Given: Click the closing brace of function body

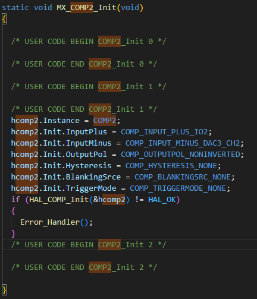Looking at the screenshot, I should pos(4,290).
